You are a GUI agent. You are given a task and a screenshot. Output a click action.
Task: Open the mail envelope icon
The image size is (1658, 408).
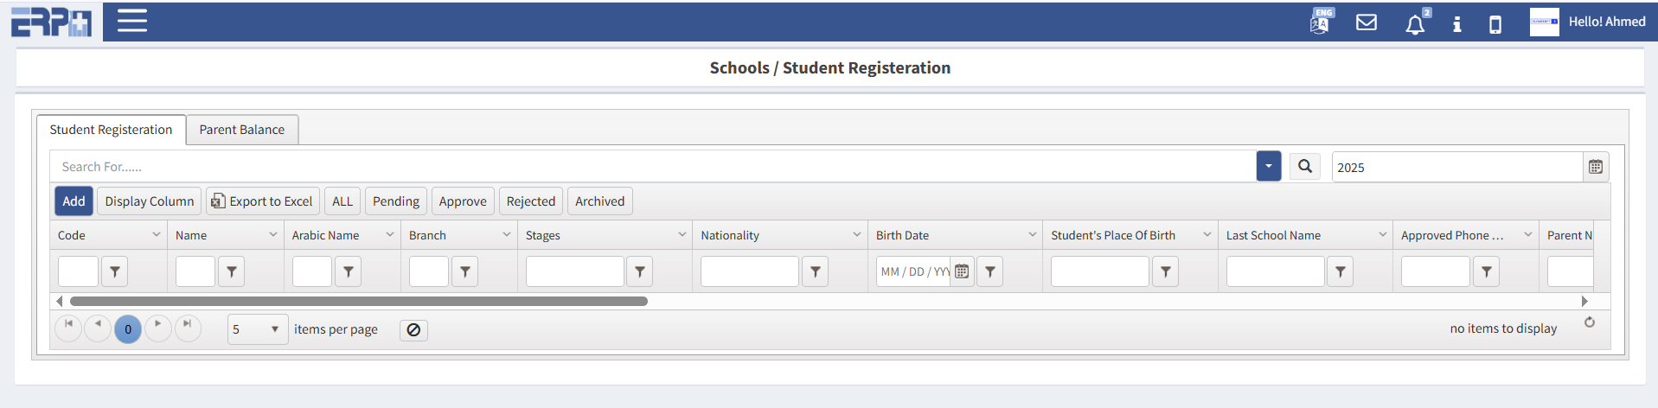(x=1367, y=22)
